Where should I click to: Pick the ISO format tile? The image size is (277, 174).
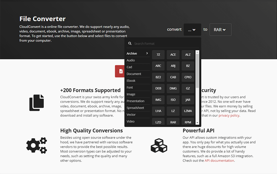coord(173,100)
